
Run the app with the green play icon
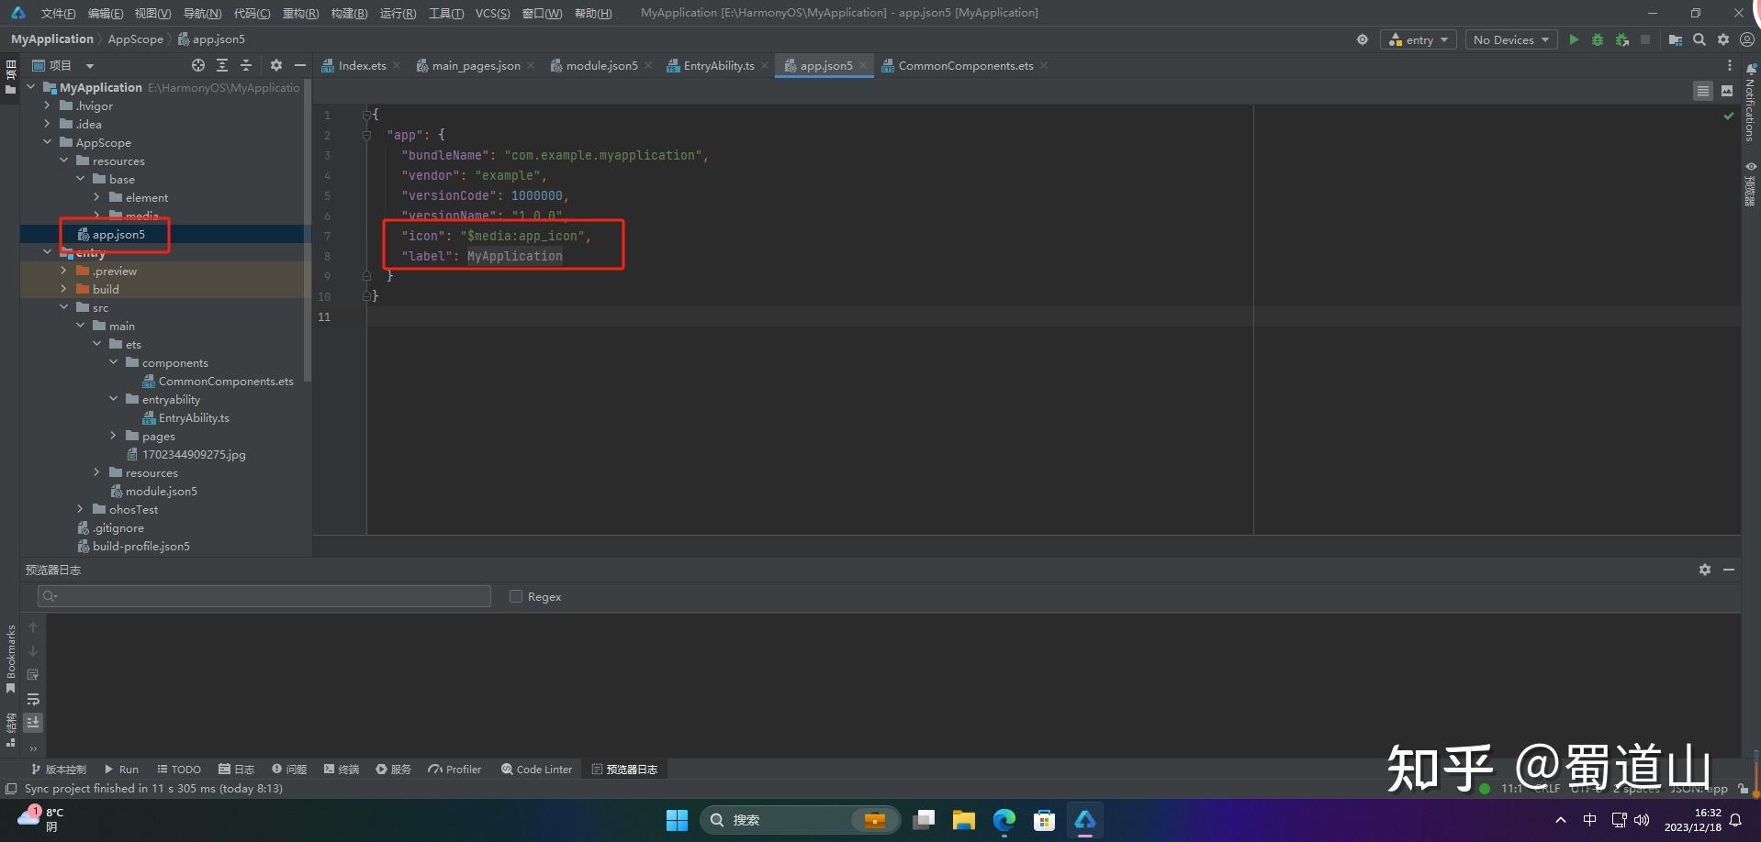pos(1574,39)
